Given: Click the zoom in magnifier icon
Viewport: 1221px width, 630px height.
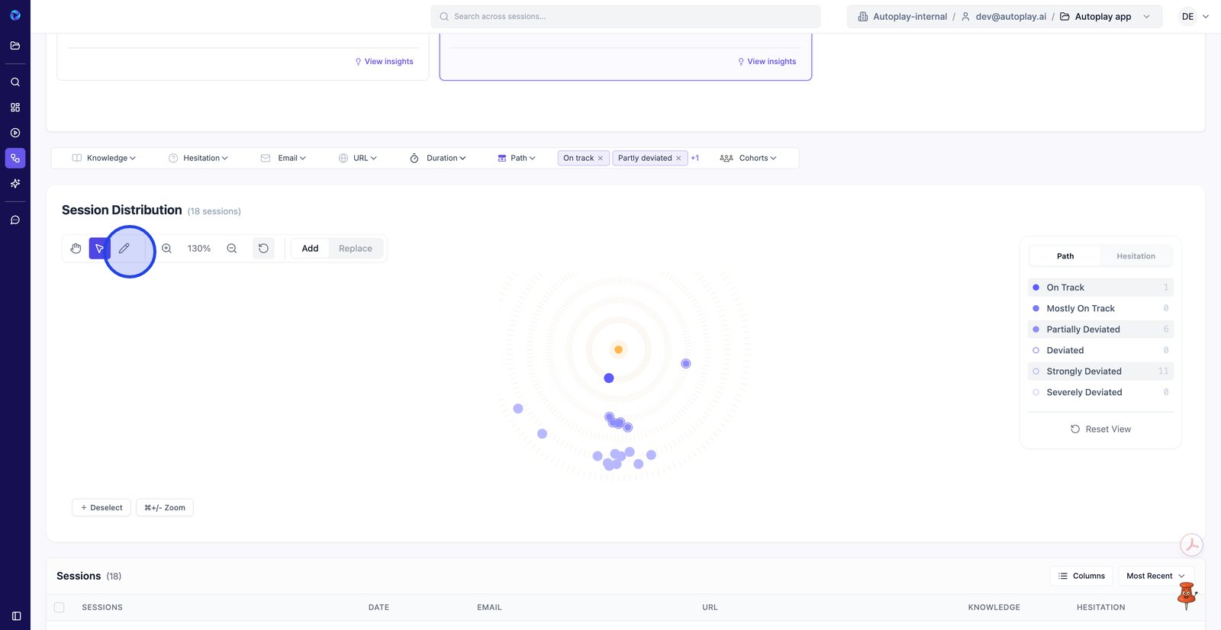Looking at the screenshot, I should click(x=166, y=249).
